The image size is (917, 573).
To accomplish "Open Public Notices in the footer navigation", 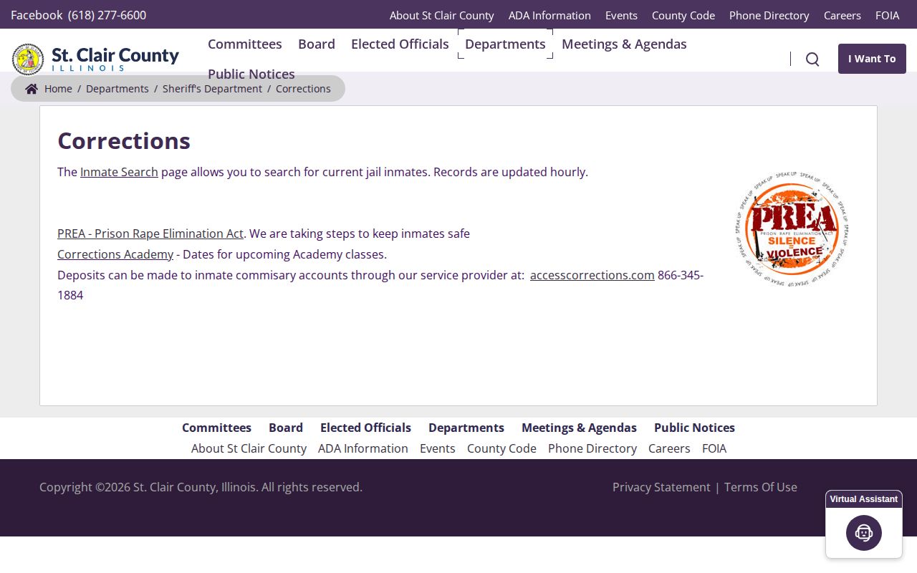I will pyautogui.click(x=694, y=428).
